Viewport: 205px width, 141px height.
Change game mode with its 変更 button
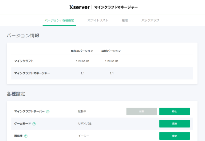click(x=174, y=124)
